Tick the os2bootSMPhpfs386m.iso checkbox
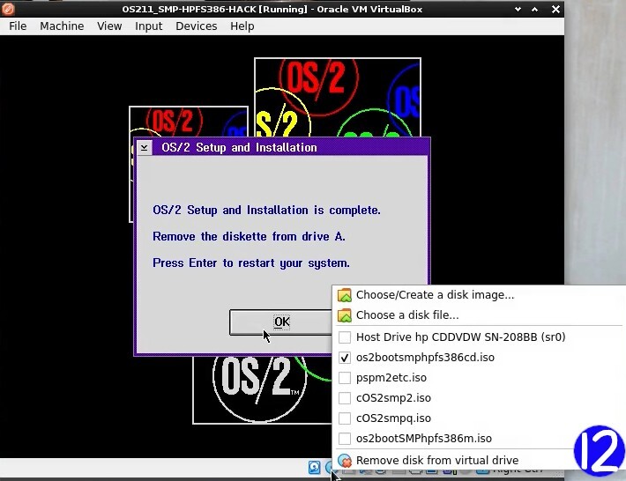This screenshot has height=481, width=626. 345,439
